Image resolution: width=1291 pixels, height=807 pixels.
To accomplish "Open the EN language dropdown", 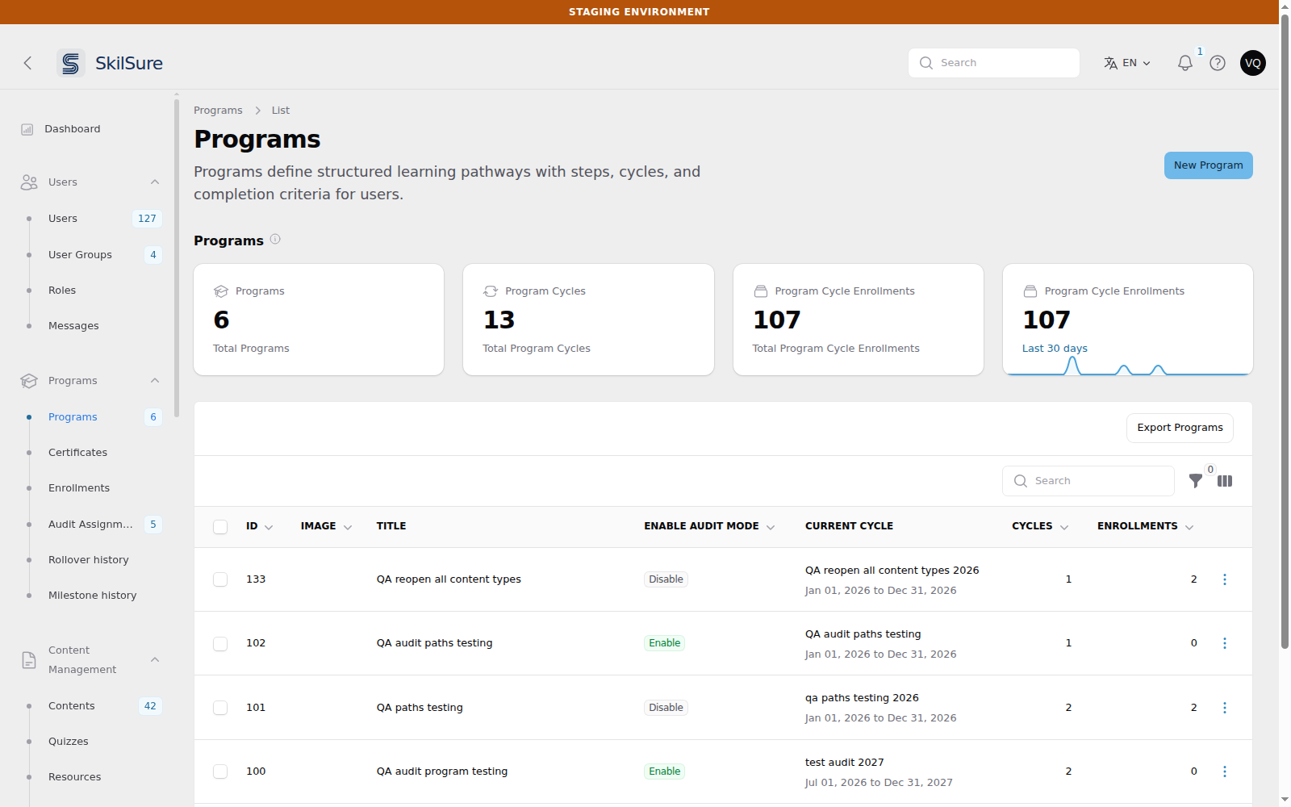I will (x=1127, y=63).
